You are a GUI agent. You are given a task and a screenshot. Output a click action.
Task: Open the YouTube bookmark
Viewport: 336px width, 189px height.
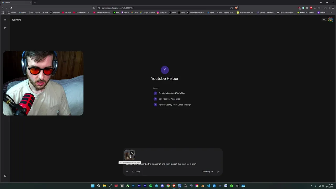[x=66, y=12]
